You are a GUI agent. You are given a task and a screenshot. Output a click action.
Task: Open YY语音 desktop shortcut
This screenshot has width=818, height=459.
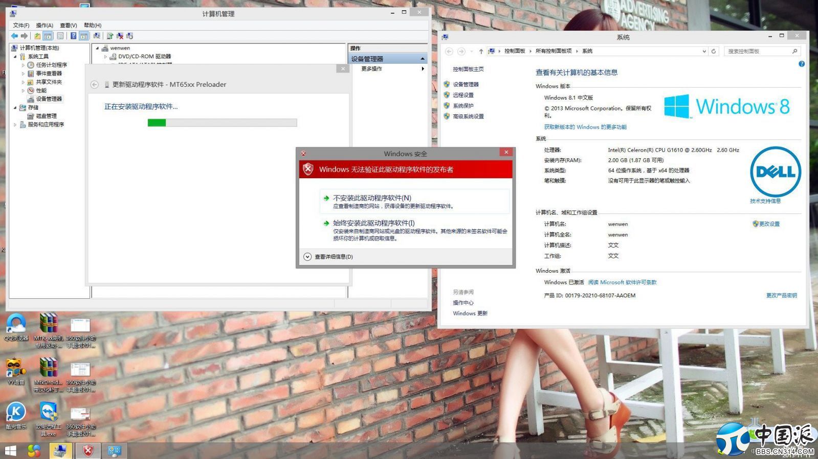(x=16, y=372)
